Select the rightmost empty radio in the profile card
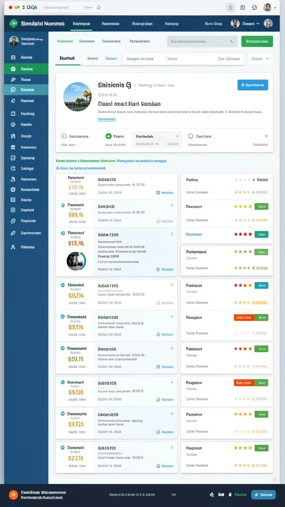285x507 pixels. coord(190,136)
